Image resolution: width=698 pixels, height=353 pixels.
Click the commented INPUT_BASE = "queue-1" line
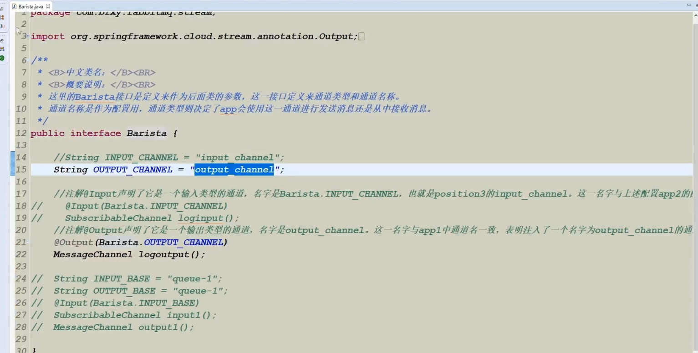(x=138, y=278)
